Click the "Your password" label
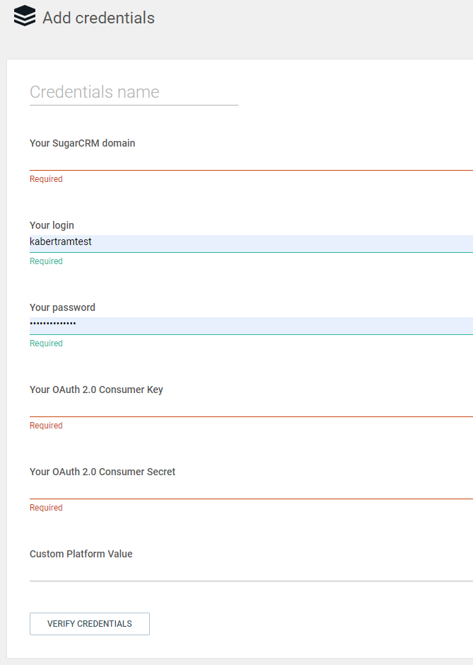This screenshot has height=665, width=473. [62, 307]
